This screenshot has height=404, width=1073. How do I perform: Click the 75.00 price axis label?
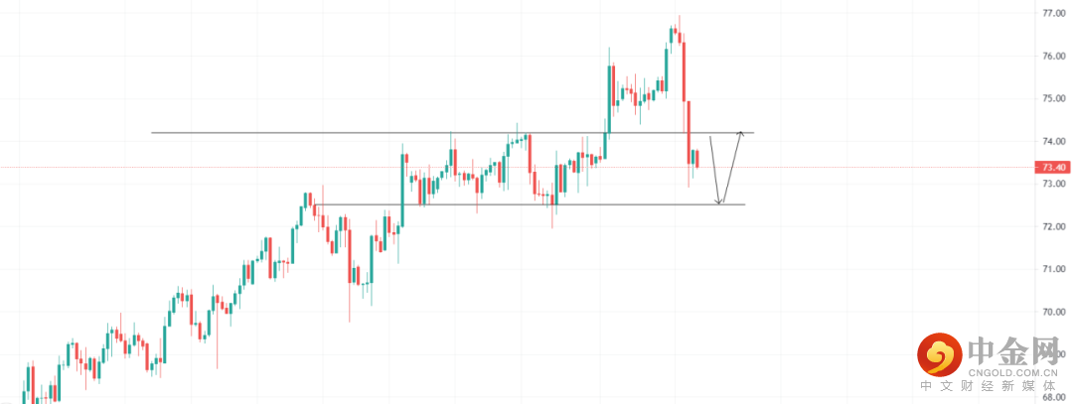point(1053,99)
